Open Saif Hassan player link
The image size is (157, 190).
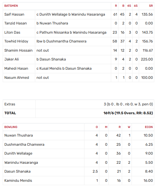pos(14,14)
